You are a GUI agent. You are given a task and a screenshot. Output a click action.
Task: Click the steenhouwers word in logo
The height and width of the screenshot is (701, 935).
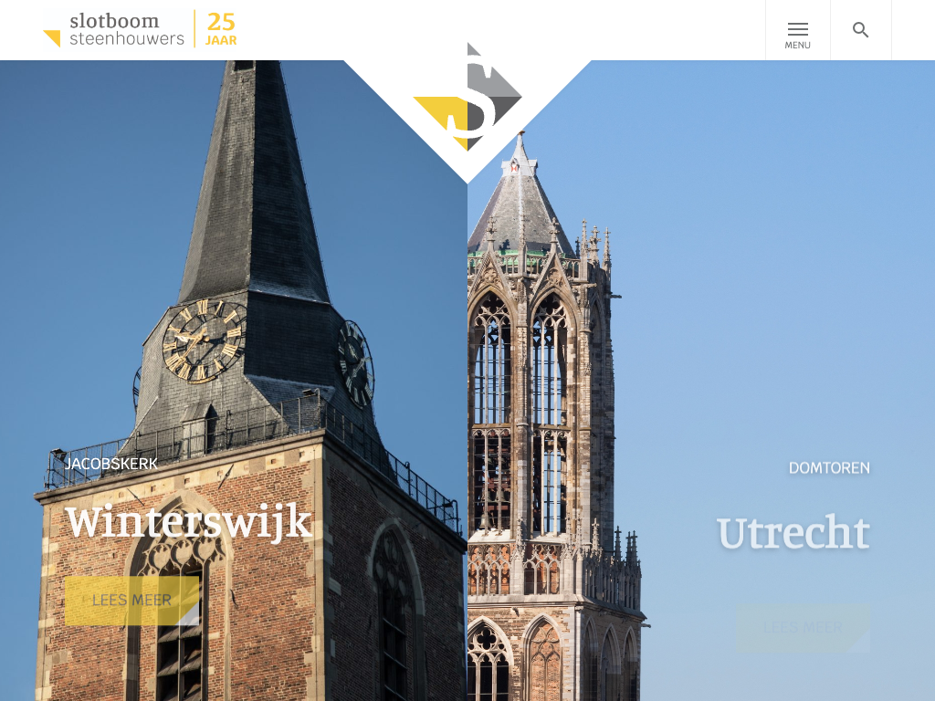(126, 39)
